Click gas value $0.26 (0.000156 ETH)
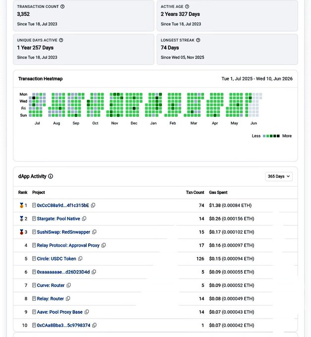Image resolution: width=311 pixels, height=337 pixels. [232, 219]
